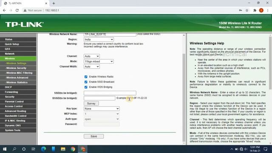Close the TL-WR740N tab
Screen dimensions: 272x153
46,3
